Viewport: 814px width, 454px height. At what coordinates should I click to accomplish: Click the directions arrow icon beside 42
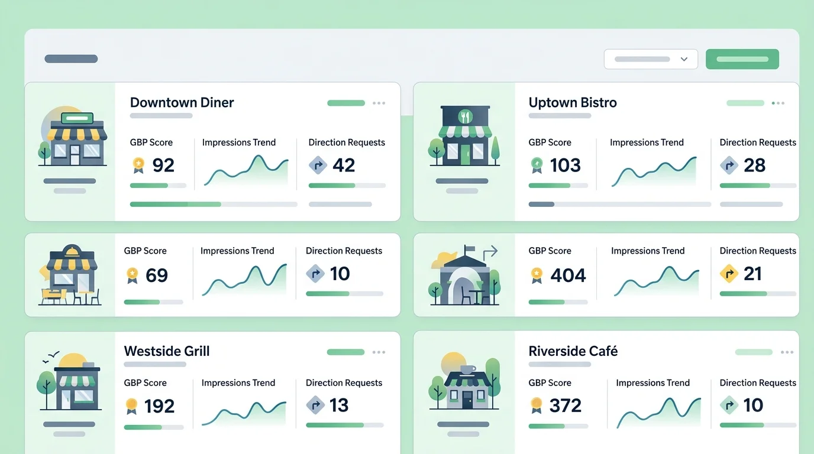pos(318,165)
